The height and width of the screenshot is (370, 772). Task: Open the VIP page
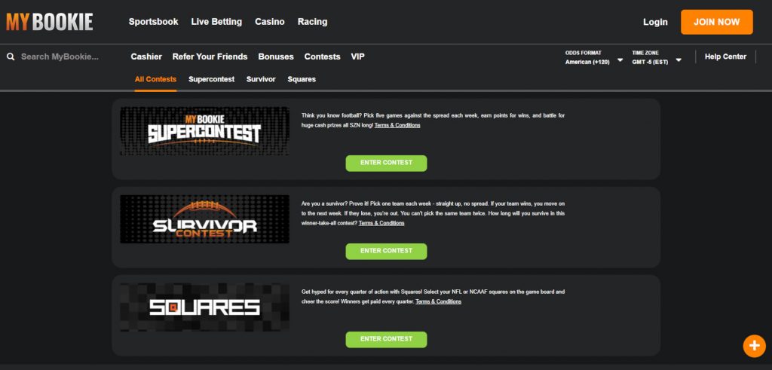tap(358, 57)
